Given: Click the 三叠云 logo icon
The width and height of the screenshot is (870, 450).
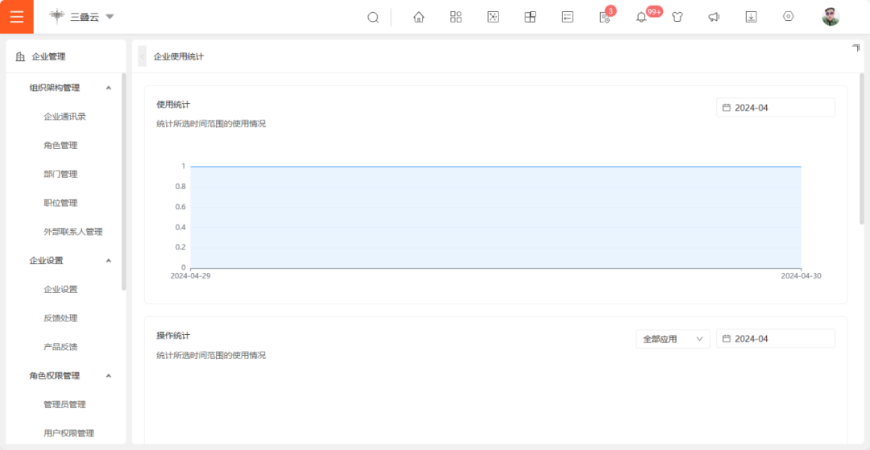Looking at the screenshot, I should [56, 17].
